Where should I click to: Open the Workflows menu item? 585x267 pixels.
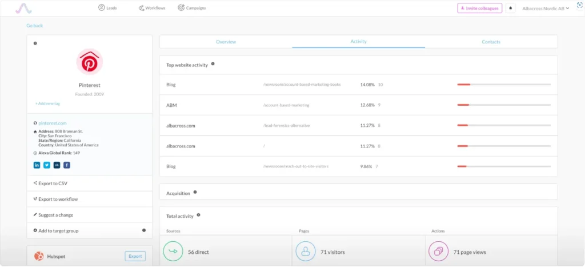[x=151, y=8]
